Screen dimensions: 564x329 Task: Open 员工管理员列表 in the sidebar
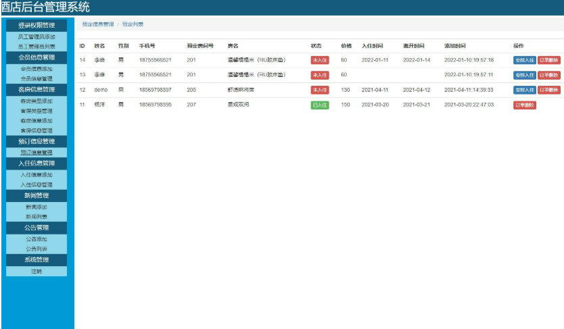click(37, 47)
